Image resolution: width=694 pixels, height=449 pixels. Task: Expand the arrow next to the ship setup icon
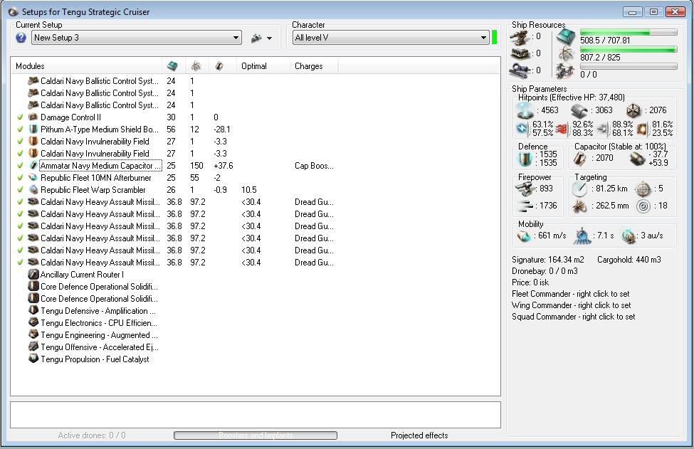269,39
